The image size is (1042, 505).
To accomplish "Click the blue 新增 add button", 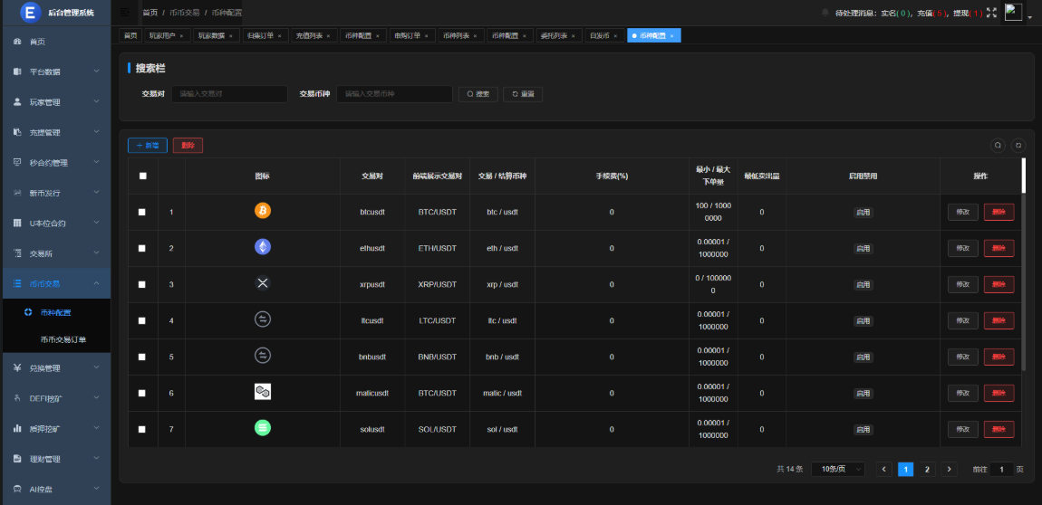I will coord(148,145).
